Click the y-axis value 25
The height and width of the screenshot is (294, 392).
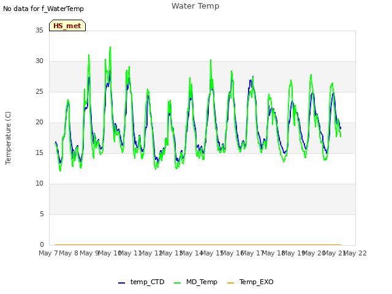click(x=39, y=91)
